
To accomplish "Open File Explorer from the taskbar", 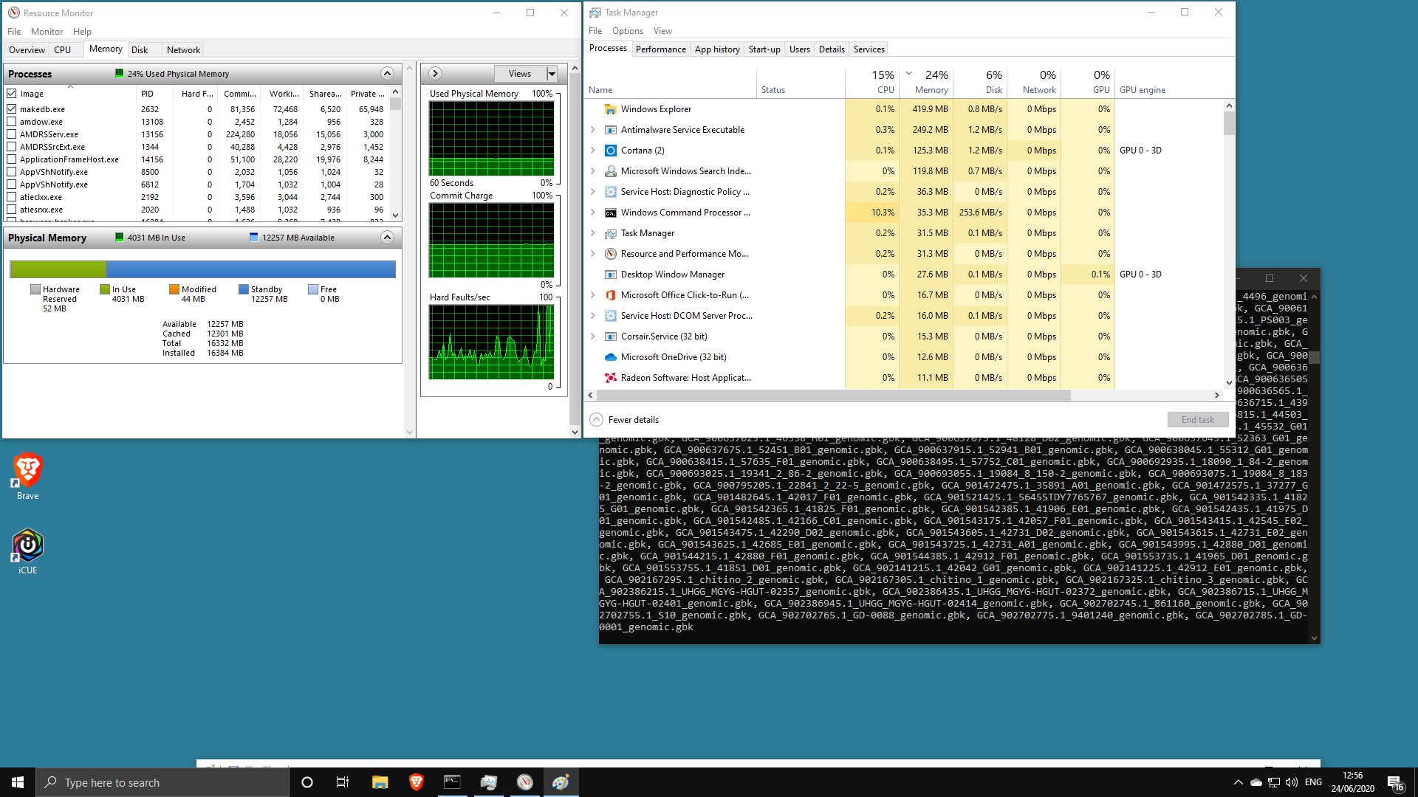I will pyautogui.click(x=380, y=782).
